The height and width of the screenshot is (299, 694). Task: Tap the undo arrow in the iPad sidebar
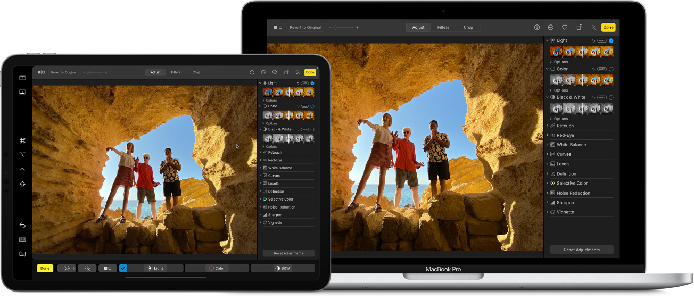pyautogui.click(x=22, y=226)
